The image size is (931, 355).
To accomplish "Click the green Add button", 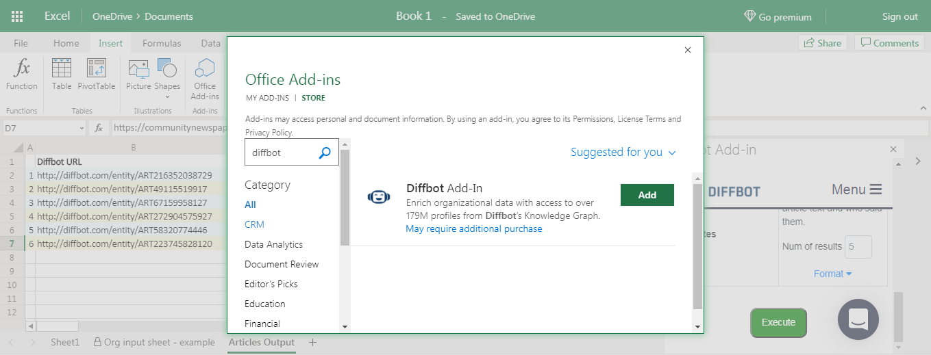I will 647,195.
